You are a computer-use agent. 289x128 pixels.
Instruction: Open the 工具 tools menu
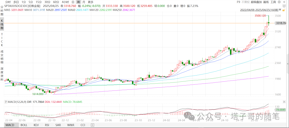pos(273,2)
